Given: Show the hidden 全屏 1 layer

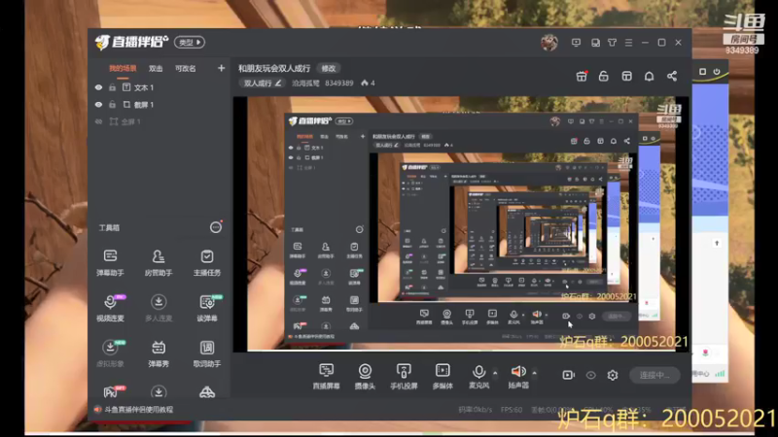Looking at the screenshot, I should (99, 121).
